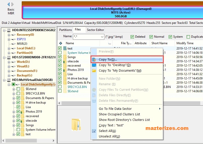This screenshot has height=144, width=203.
Task: Click the folder preview thumbnail in bottom pane
Action: pyautogui.click(x=76, y=125)
